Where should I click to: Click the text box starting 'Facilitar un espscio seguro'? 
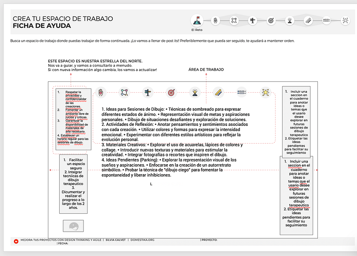click(x=73, y=184)
